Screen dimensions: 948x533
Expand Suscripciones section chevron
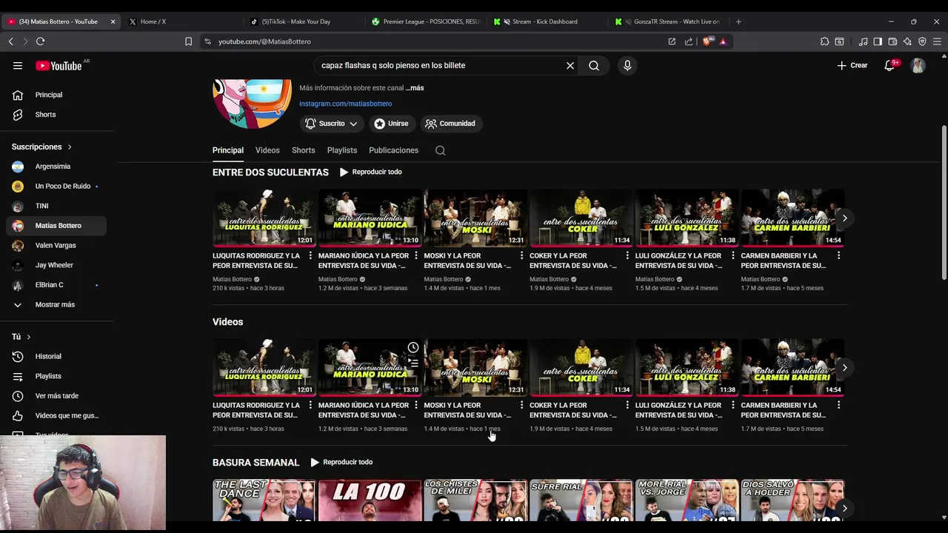pos(70,147)
